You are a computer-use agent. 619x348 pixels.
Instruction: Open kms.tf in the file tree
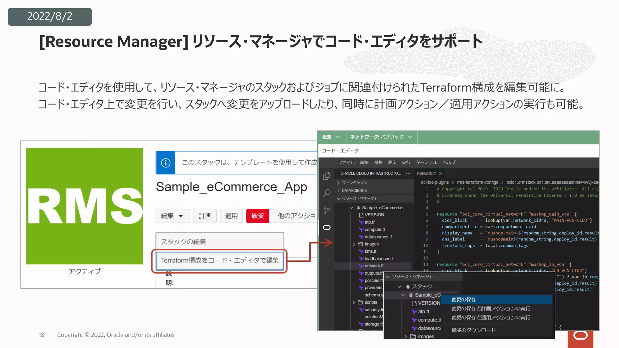(x=371, y=251)
